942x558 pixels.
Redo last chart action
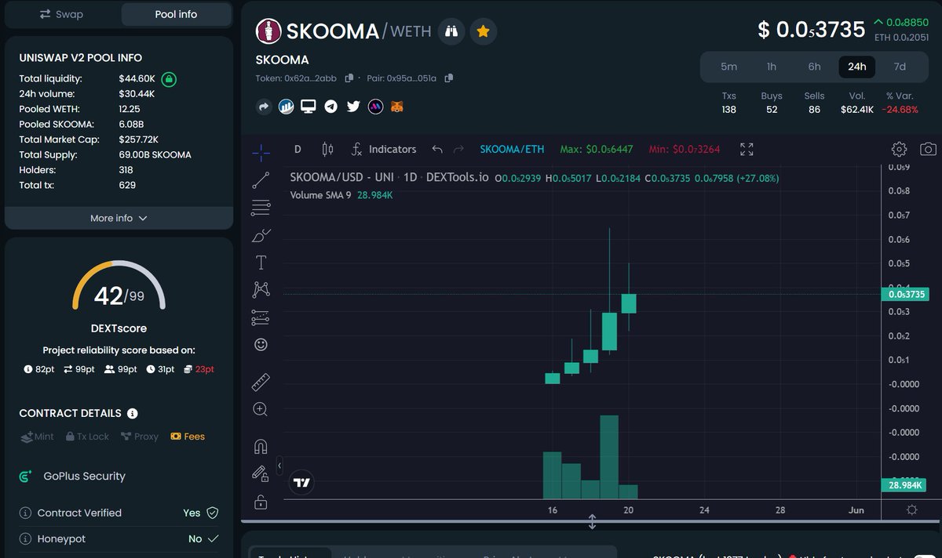[x=458, y=149]
